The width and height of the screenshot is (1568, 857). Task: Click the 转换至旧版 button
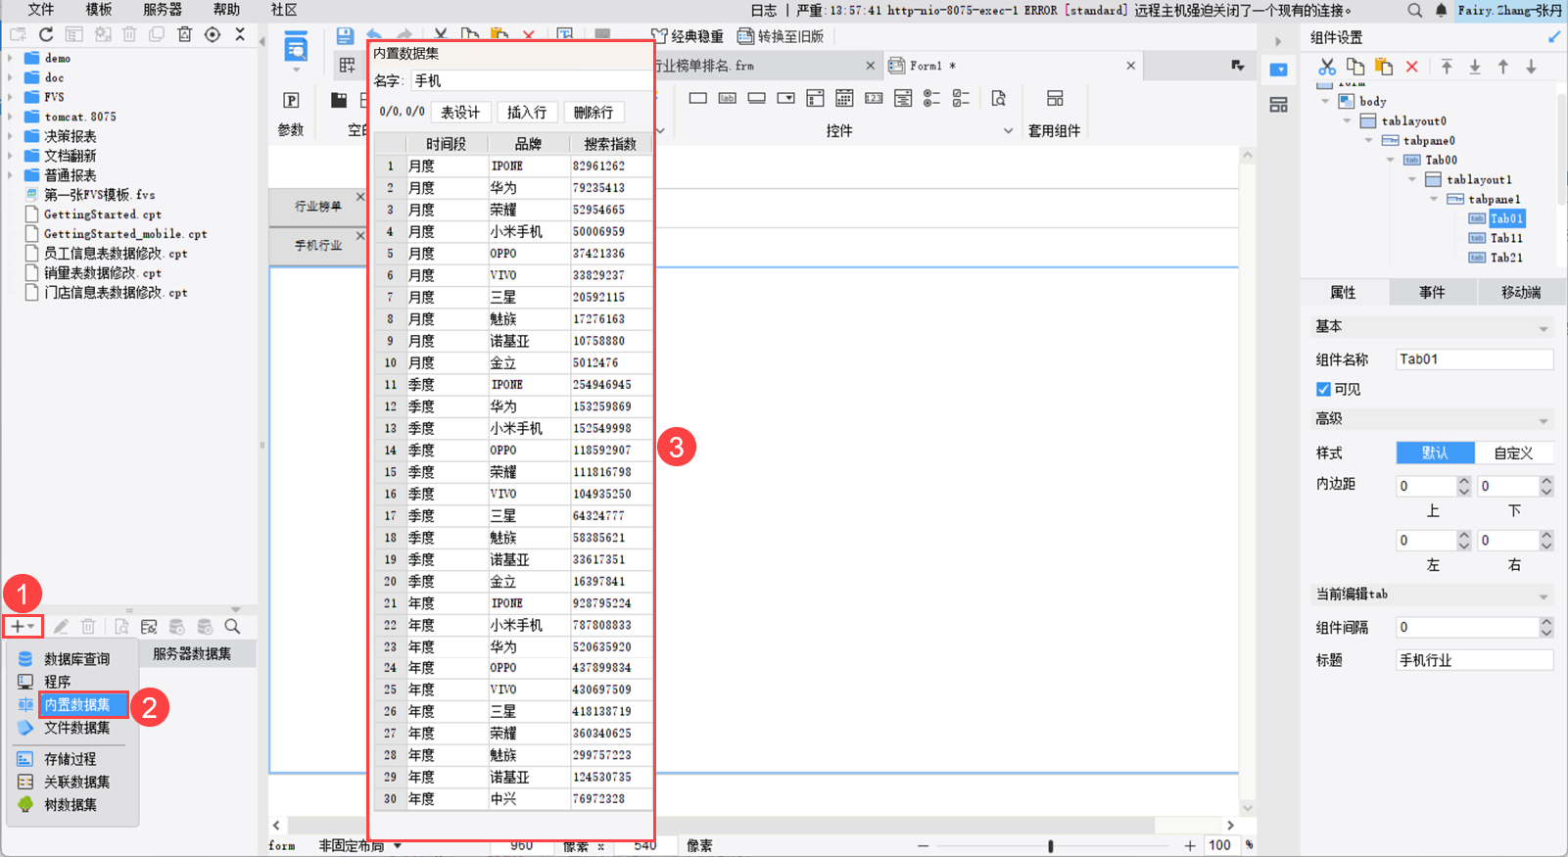coord(781,36)
